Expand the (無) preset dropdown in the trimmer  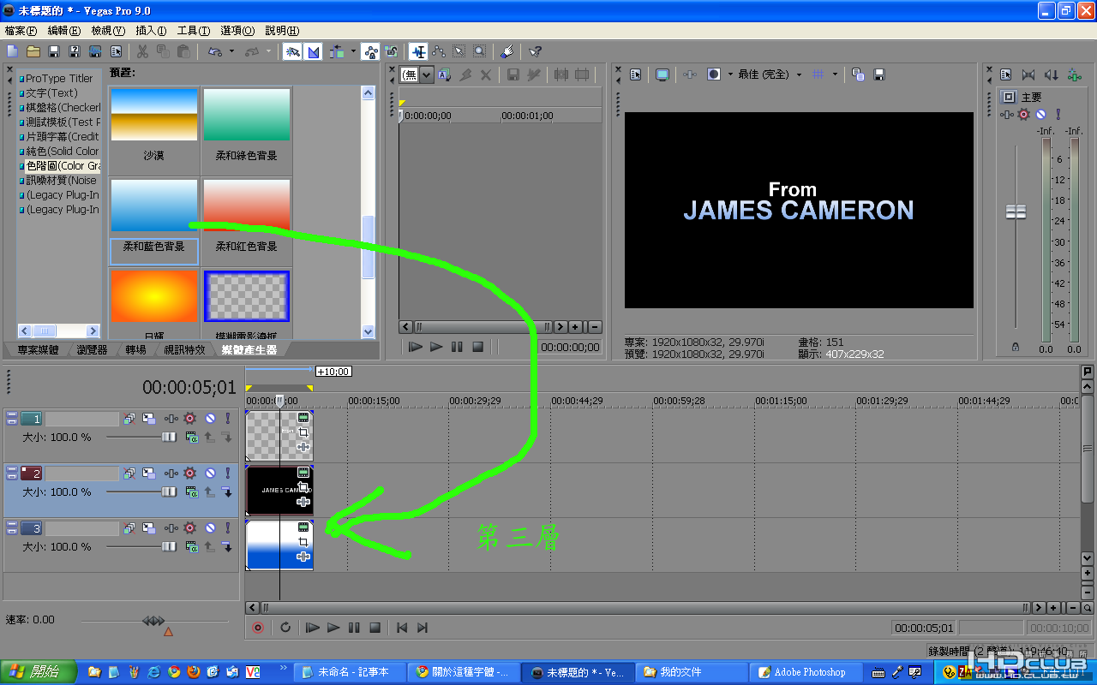417,74
